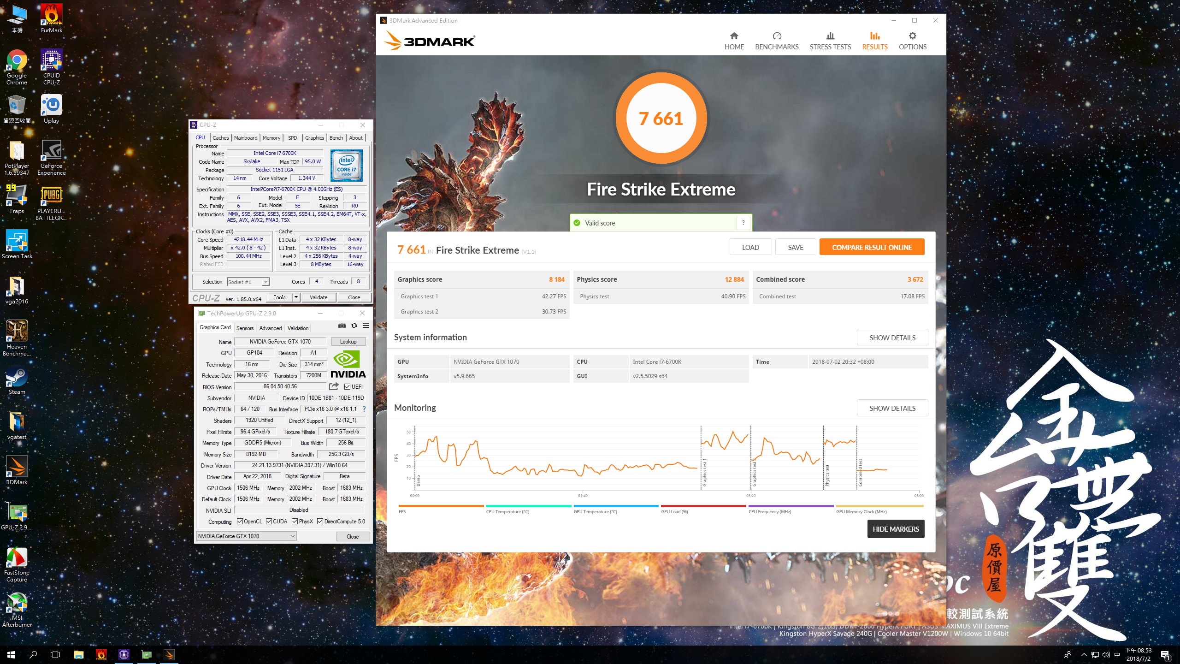Image resolution: width=1180 pixels, height=664 pixels.
Task: Click GPU Load legend color bar
Action: point(703,506)
